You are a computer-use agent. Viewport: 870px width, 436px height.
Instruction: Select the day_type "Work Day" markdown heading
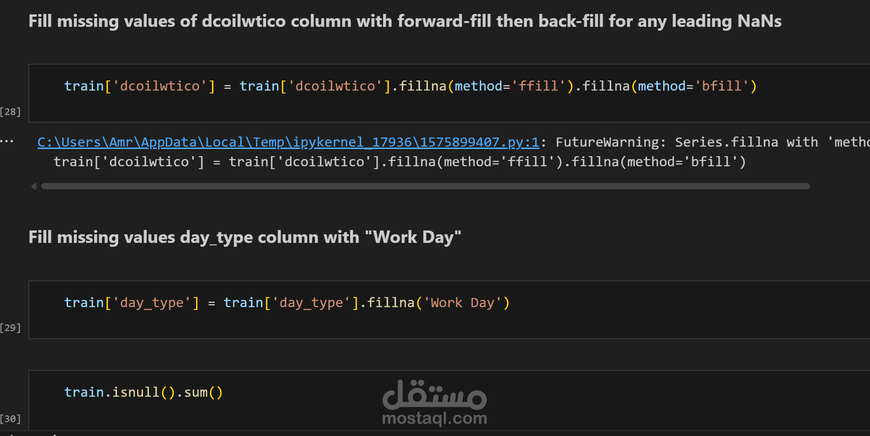pyautogui.click(x=245, y=237)
